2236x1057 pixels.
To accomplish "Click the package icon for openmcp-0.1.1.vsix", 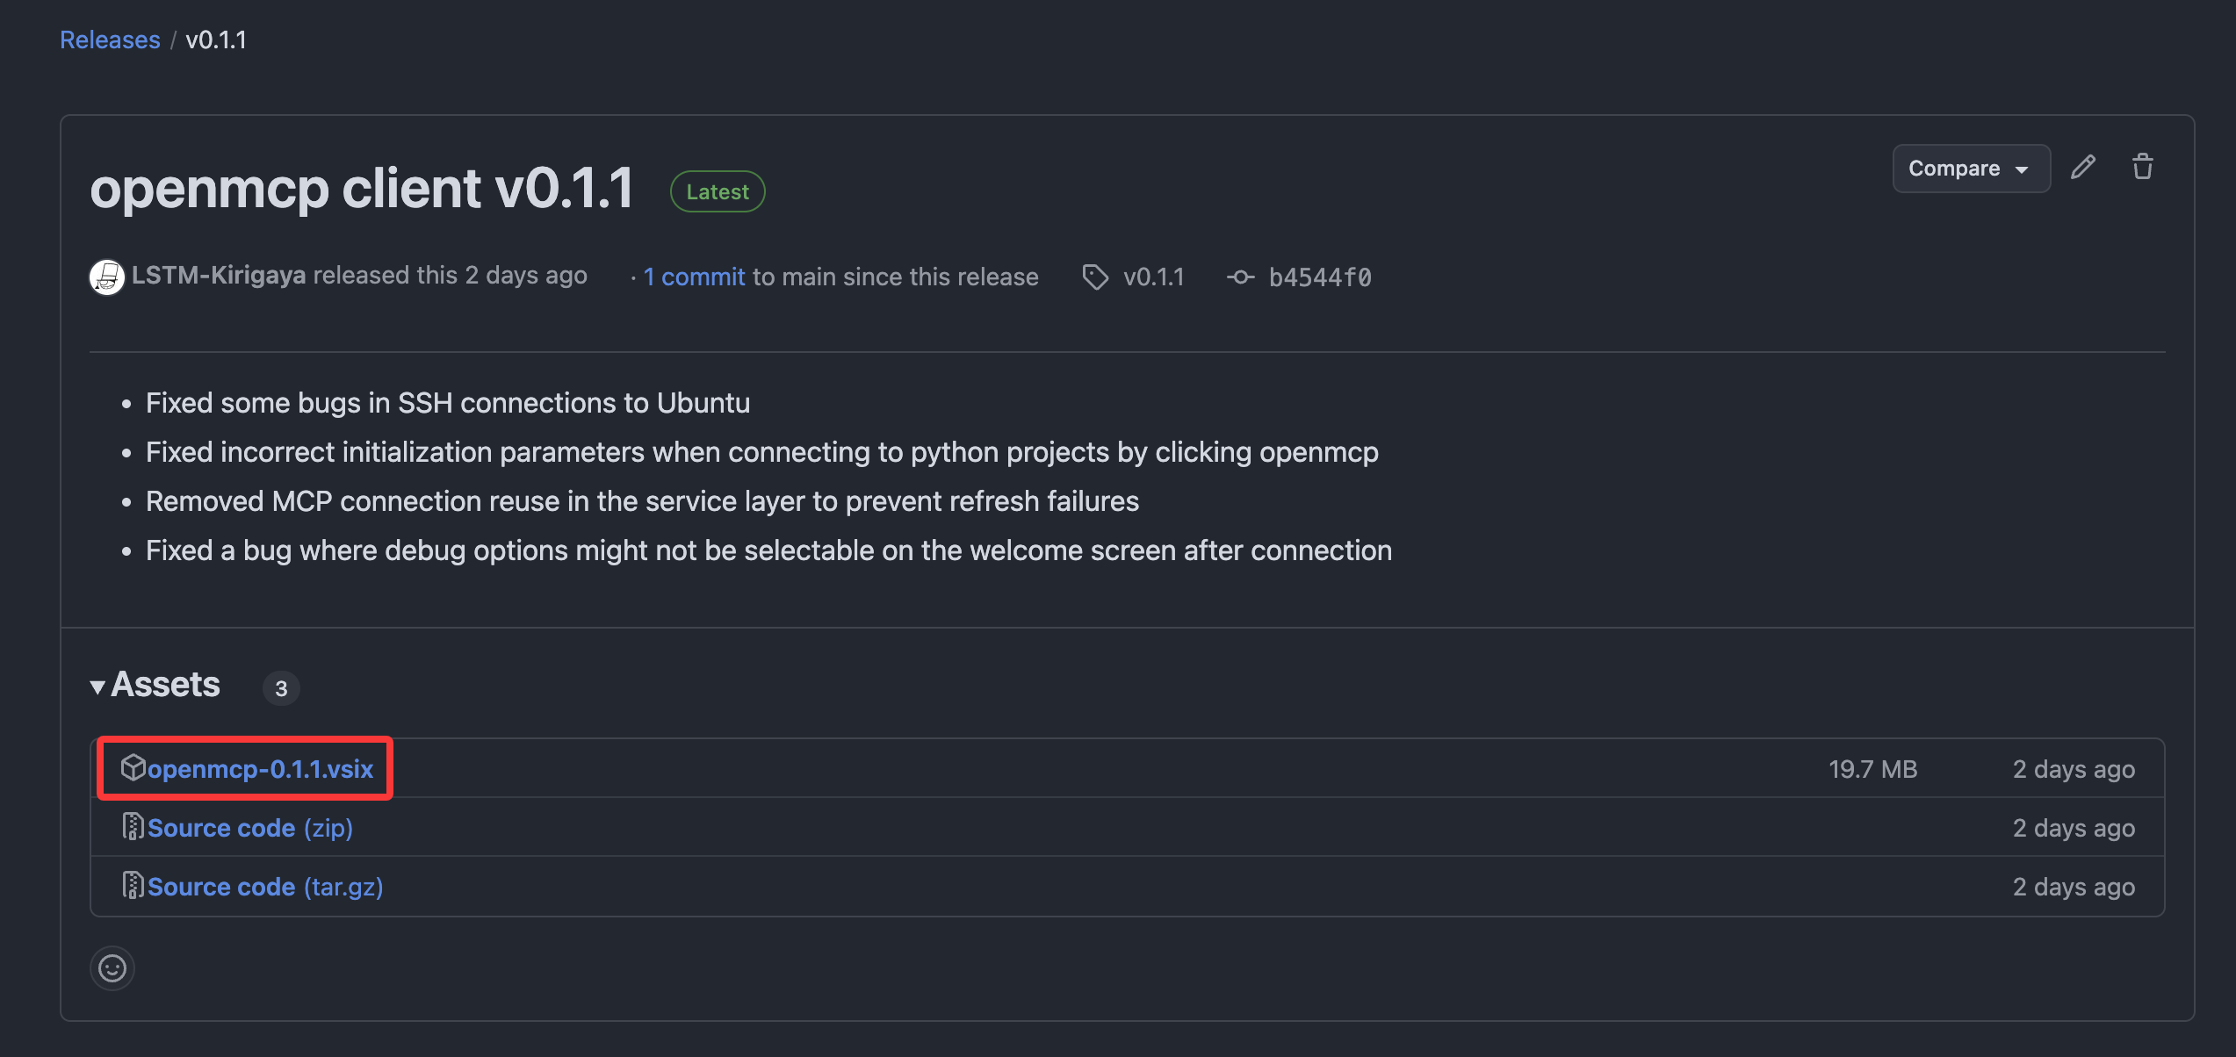I will (x=133, y=767).
